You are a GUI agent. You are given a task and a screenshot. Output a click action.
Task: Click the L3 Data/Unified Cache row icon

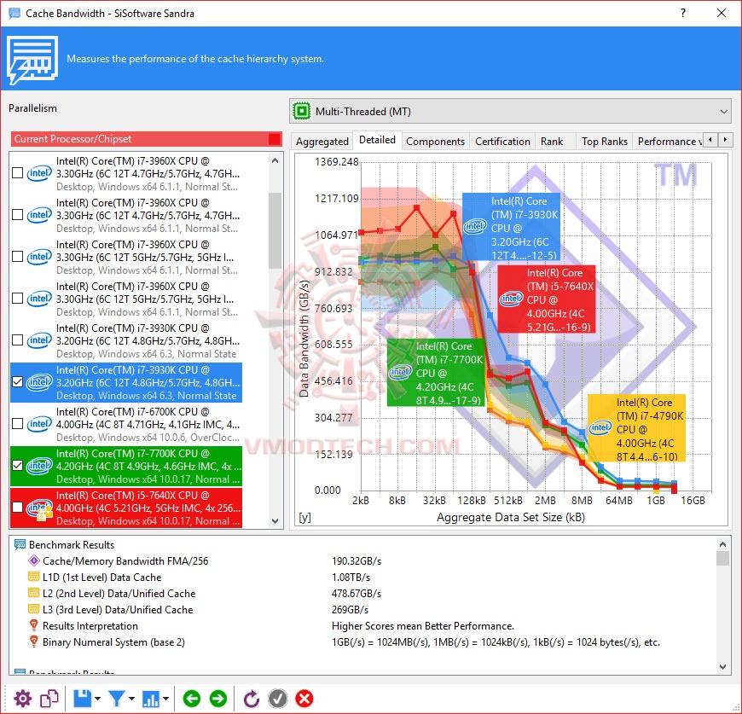[33, 609]
